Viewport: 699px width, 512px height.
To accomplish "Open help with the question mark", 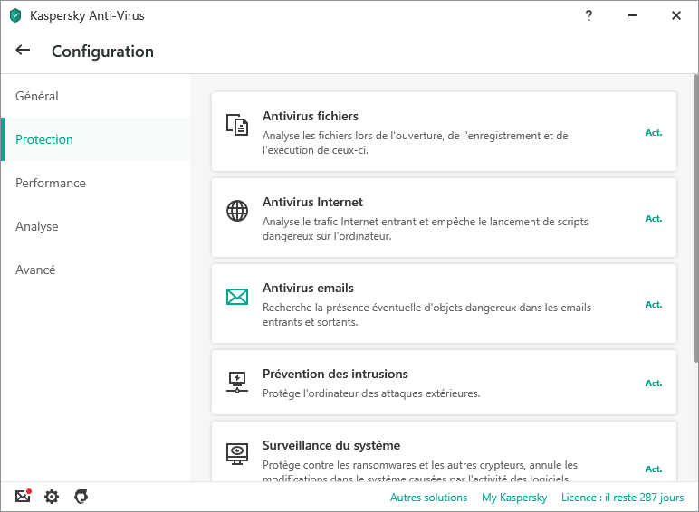I will 589,15.
